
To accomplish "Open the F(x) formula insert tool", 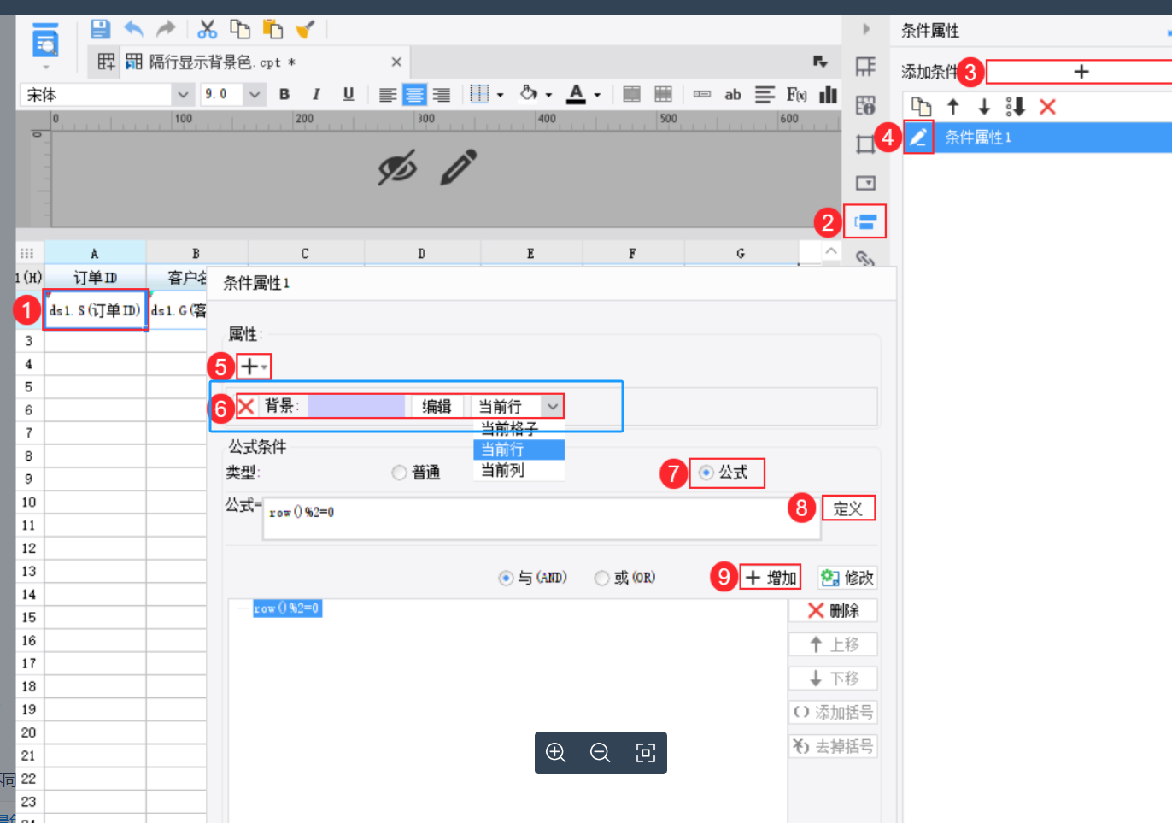I will 796,94.
